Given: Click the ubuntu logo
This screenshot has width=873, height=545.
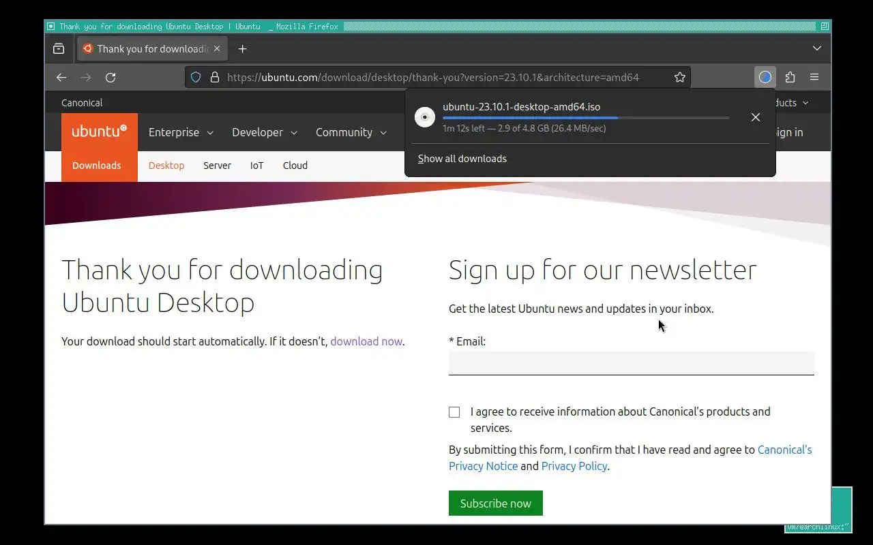Looking at the screenshot, I should 100,131.
